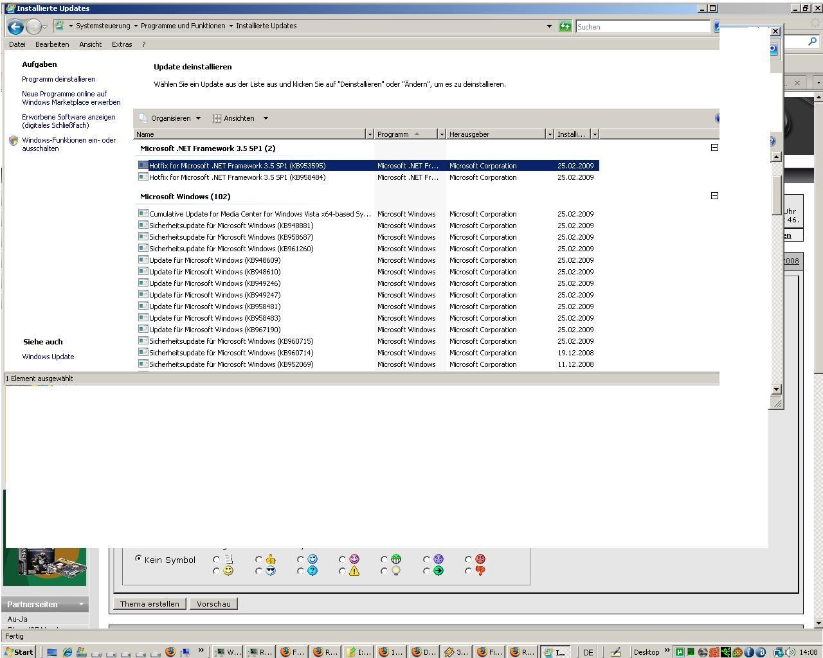
Task: Click the icon of Sicherheitsupdate KB948881
Action: (x=143, y=225)
